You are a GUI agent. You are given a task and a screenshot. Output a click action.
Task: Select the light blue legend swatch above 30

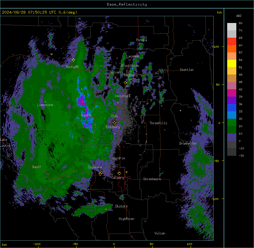(x=232, y=115)
